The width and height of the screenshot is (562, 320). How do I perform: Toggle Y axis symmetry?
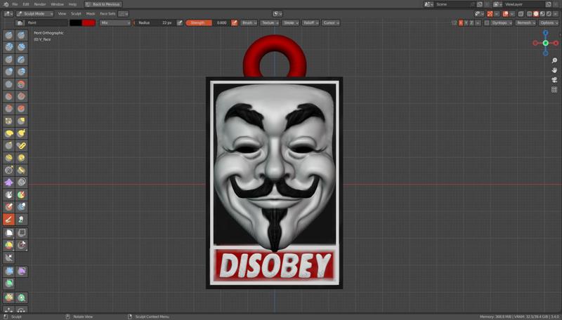(x=466, y=23)
